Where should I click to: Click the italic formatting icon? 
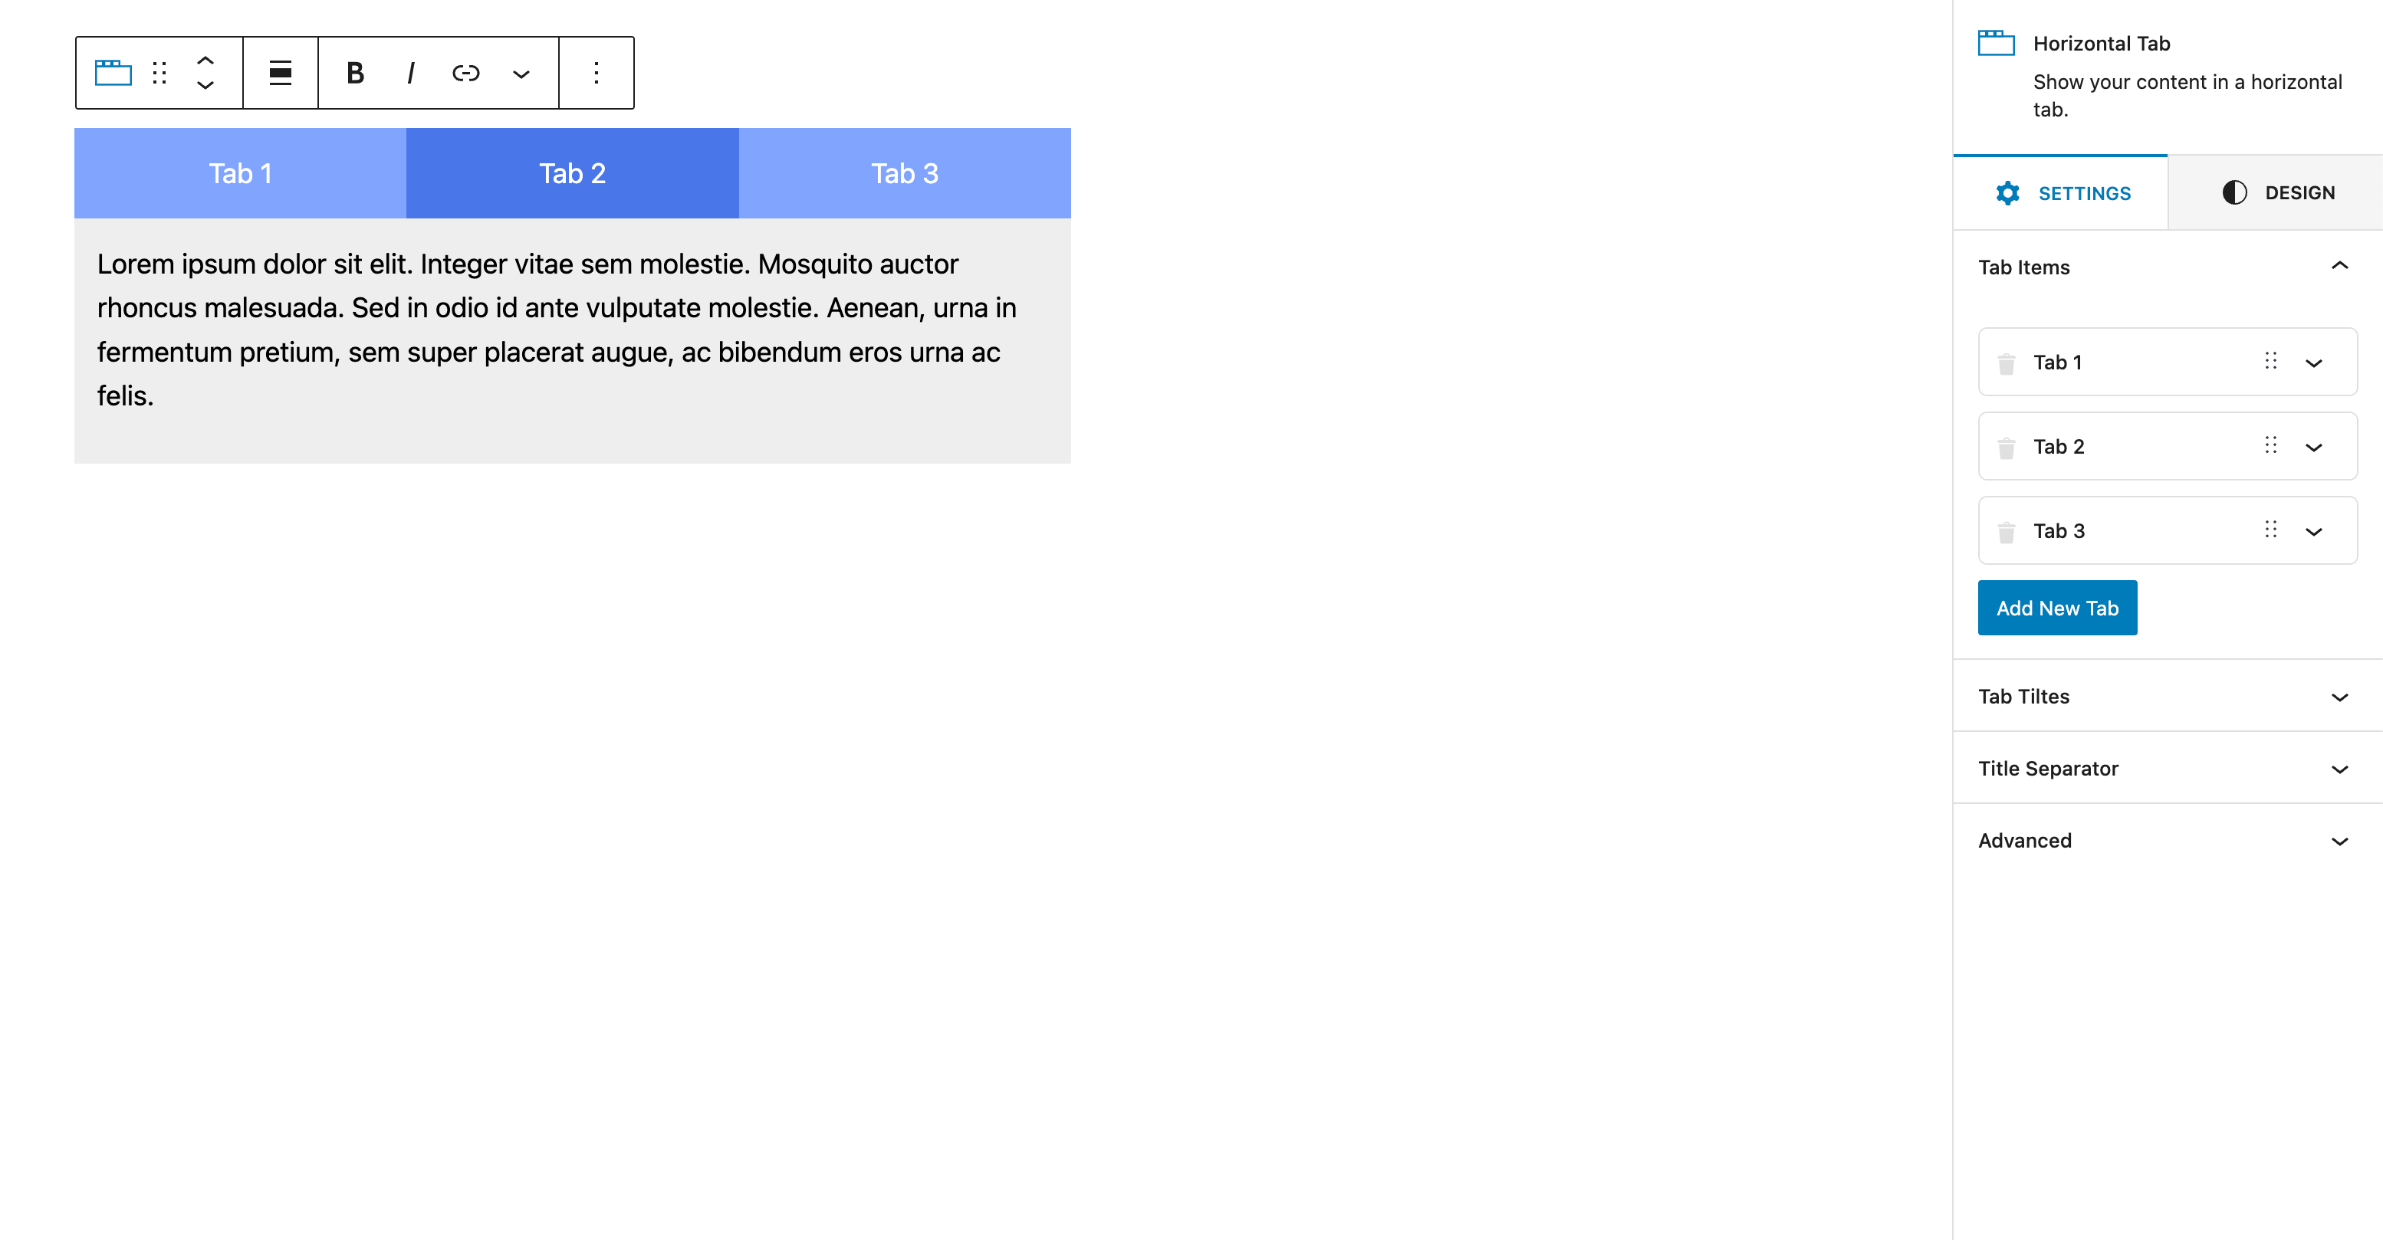409,73
